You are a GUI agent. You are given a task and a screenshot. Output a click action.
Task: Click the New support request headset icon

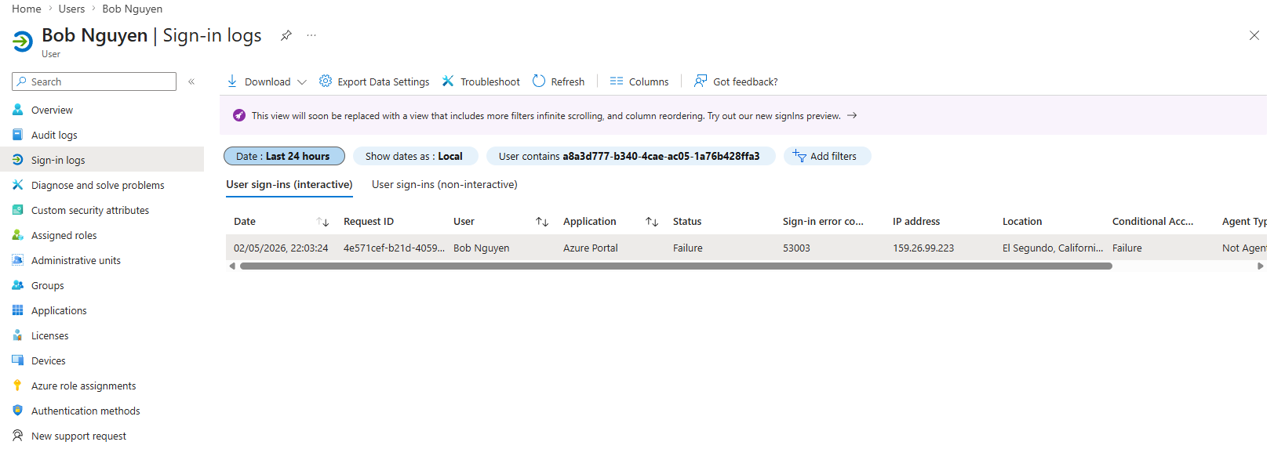17,436
